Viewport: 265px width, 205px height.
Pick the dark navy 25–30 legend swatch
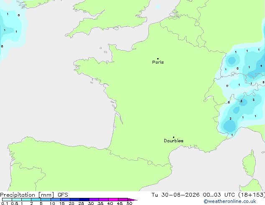(84, 200)
